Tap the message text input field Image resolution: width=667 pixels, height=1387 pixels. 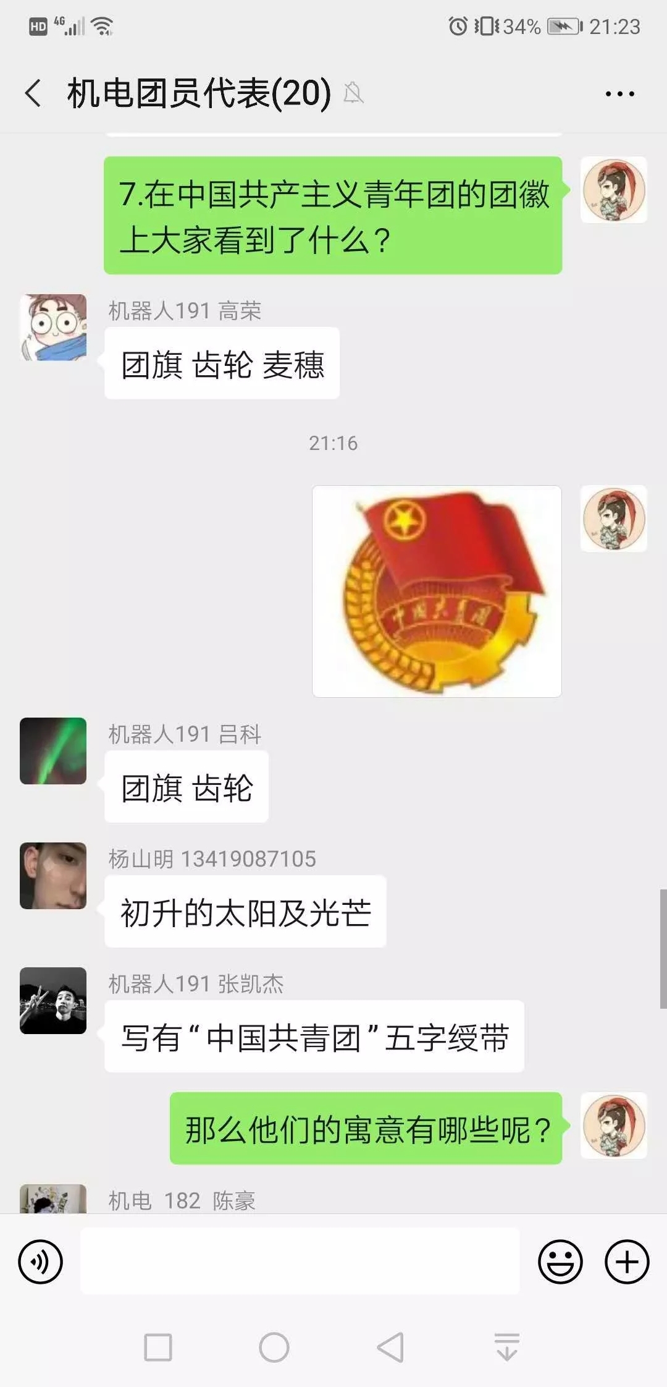click(x=300, y=1261)
